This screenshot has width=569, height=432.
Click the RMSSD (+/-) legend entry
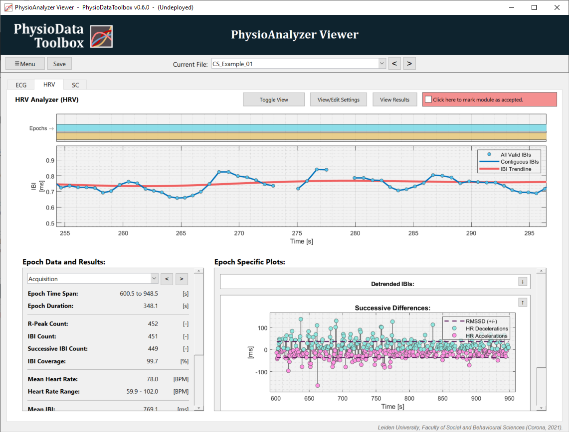[x=471, y=321]
